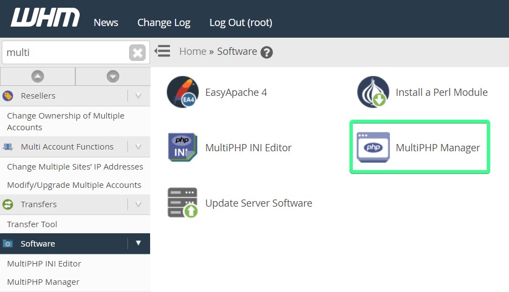Viewport: 509px width, 292px height.
Task: Collapse the Multi Account Functions section arrow
Action: pos(138,147)
